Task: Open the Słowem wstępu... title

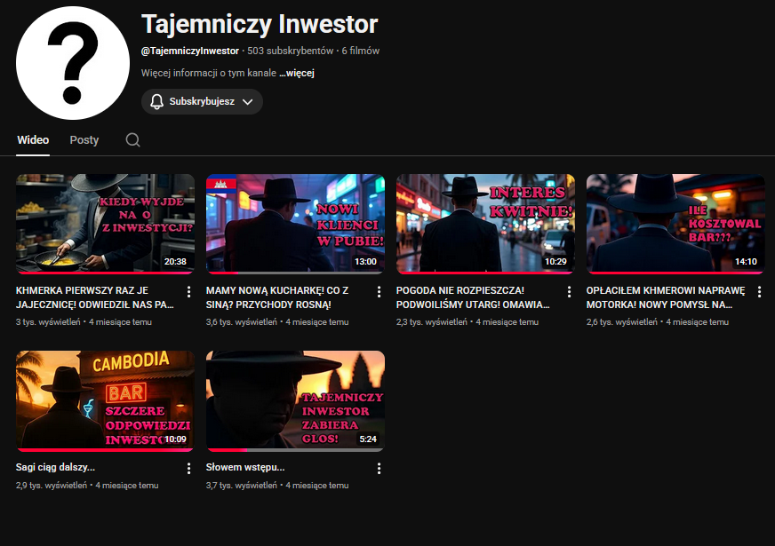Action: point(245,467)
